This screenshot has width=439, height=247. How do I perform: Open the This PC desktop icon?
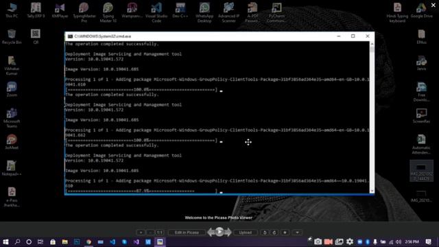12,11
